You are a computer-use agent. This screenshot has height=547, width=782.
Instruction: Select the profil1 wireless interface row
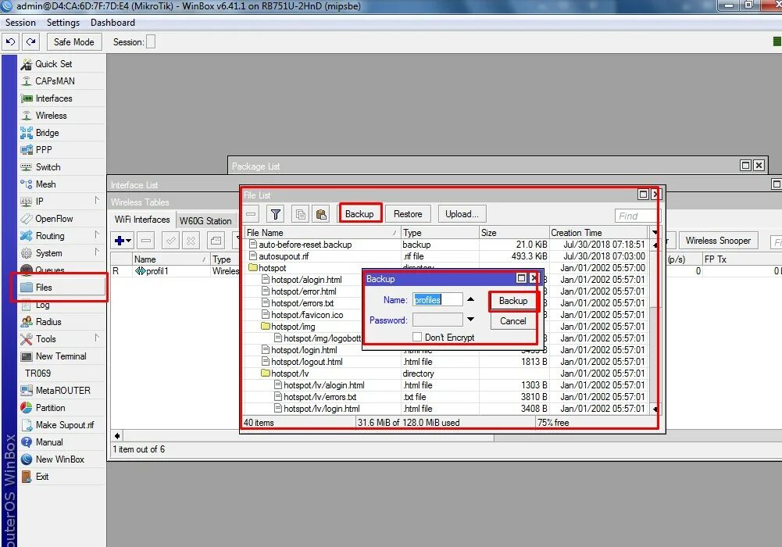pos(174,270)
